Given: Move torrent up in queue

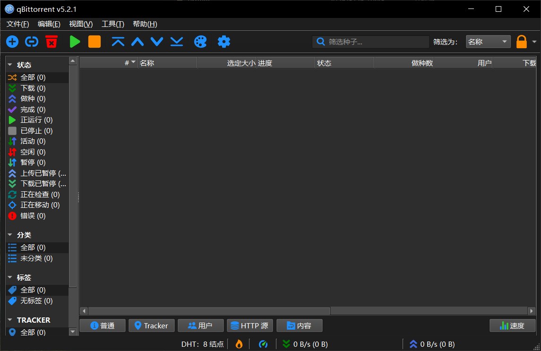Looking at the screenshot, I should [x=137, y=42].
